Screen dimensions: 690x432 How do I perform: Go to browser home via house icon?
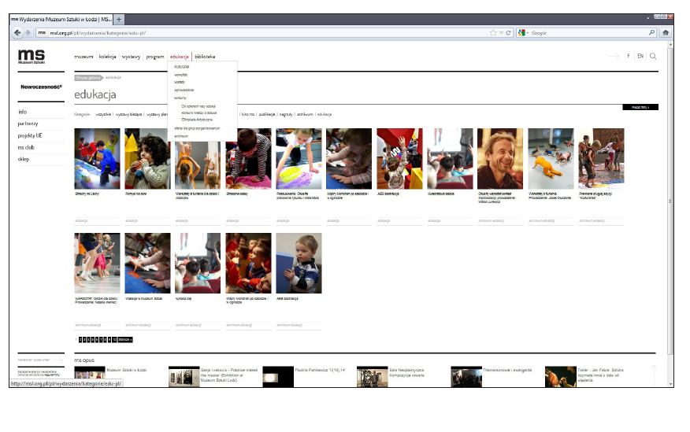tap(666, 32)
